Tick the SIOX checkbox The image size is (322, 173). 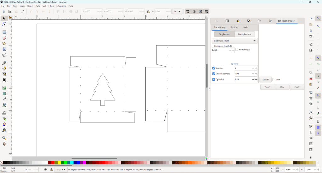click(274, 80)
